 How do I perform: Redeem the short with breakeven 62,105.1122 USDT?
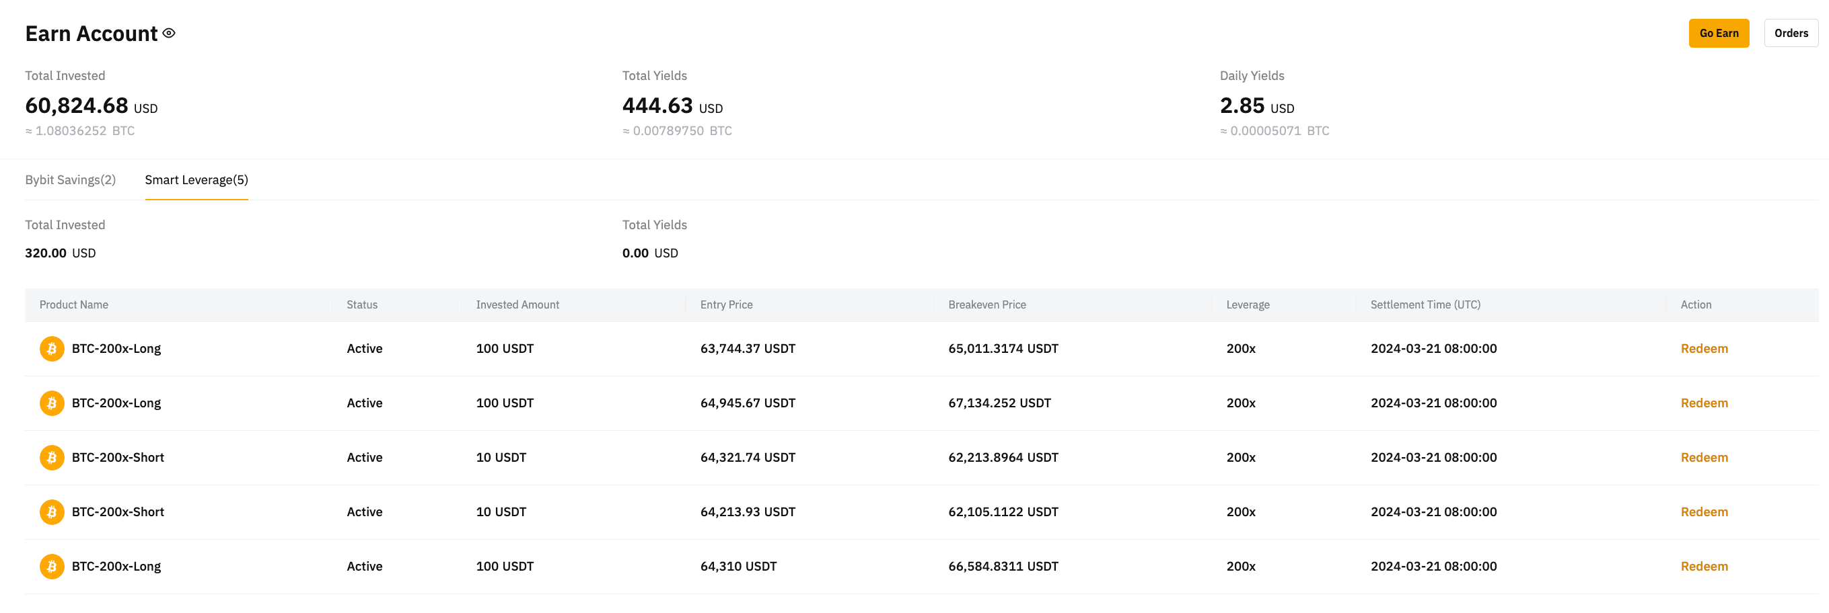pos(1703,512)
